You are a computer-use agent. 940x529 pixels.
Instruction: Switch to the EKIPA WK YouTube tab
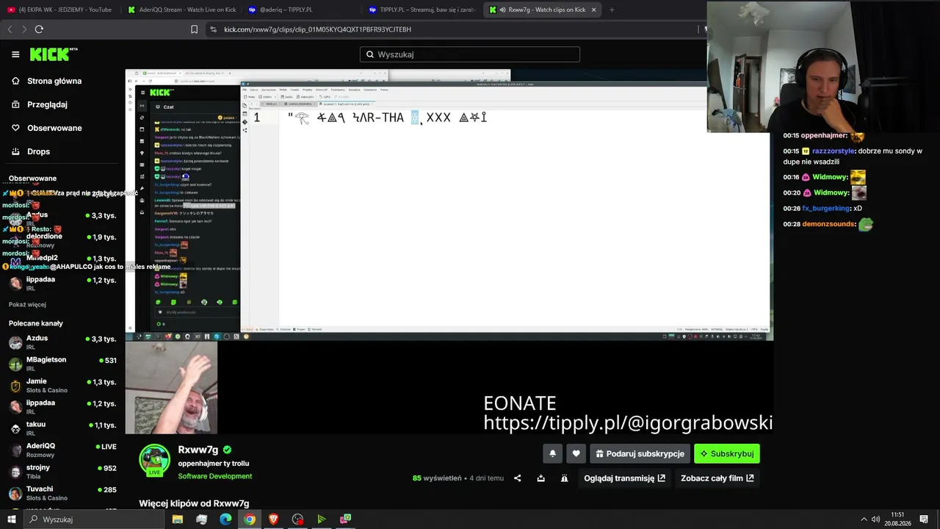(x=60, y=10)
